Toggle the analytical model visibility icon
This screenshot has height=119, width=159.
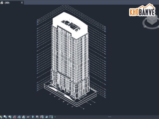pos(42,117)
